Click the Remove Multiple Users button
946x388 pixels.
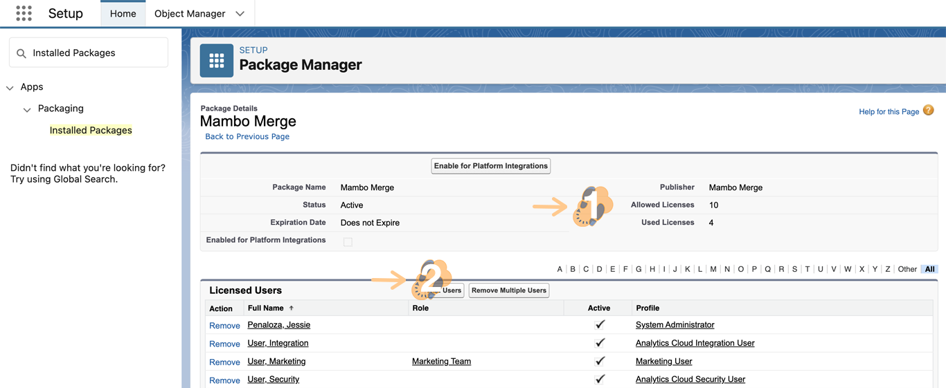508,290
